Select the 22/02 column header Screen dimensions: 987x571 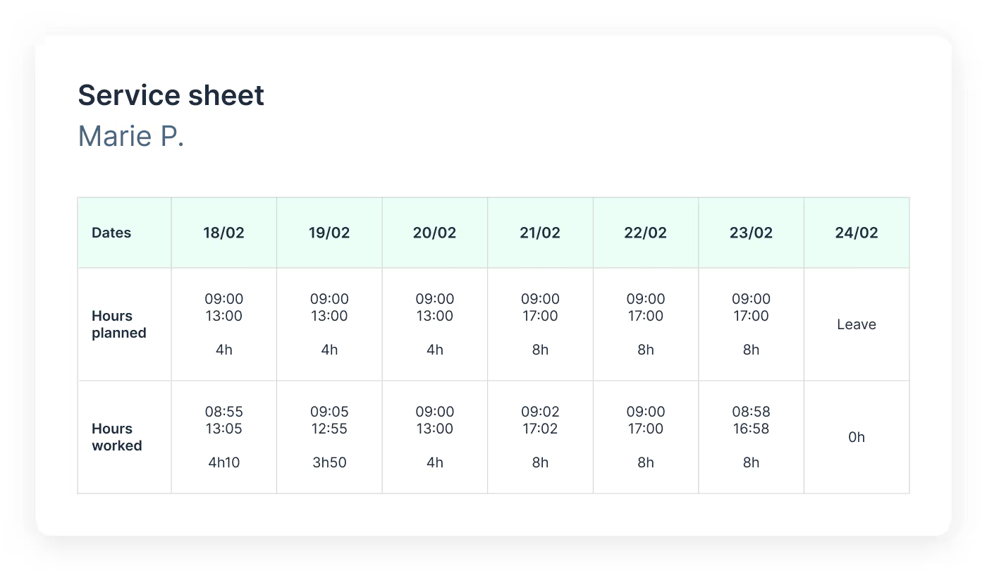[645, 233]
